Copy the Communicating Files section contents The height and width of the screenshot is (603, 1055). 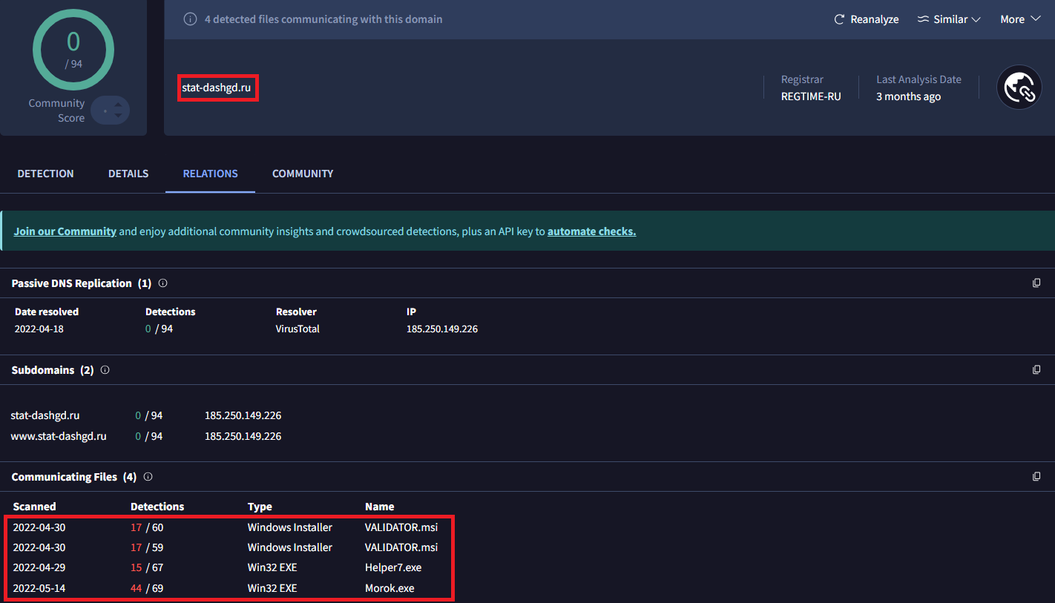pyautogui.click(x=1036, y=477)
